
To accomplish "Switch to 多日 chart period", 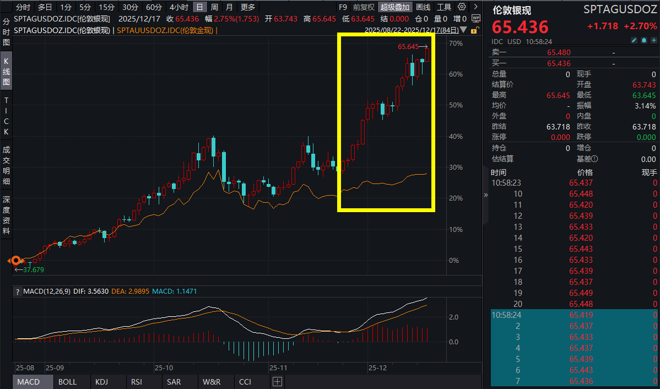I will pyautogui.click(x=45, y=7).
